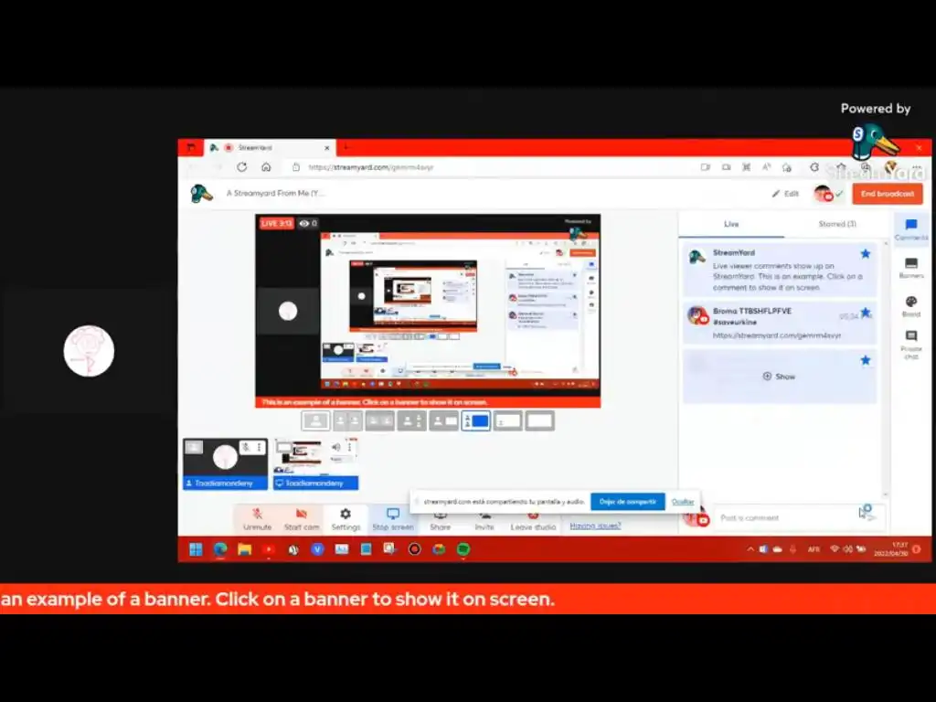Click the Toadiamondeny camera thumbnail card
The width and height of the screenshot is (936, 702).
(225, 463)
